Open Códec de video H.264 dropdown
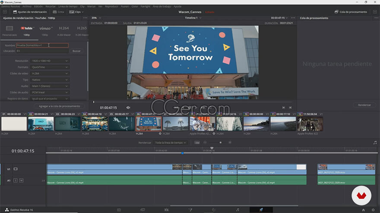The height and width of the screenshot is (213, 380). (50, 74)
